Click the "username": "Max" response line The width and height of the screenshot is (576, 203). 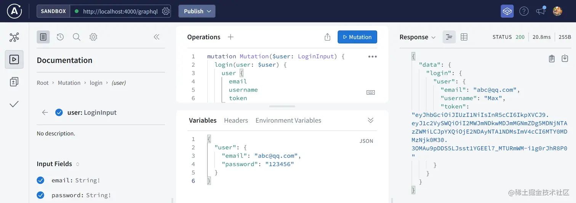(x=473, y=98)
